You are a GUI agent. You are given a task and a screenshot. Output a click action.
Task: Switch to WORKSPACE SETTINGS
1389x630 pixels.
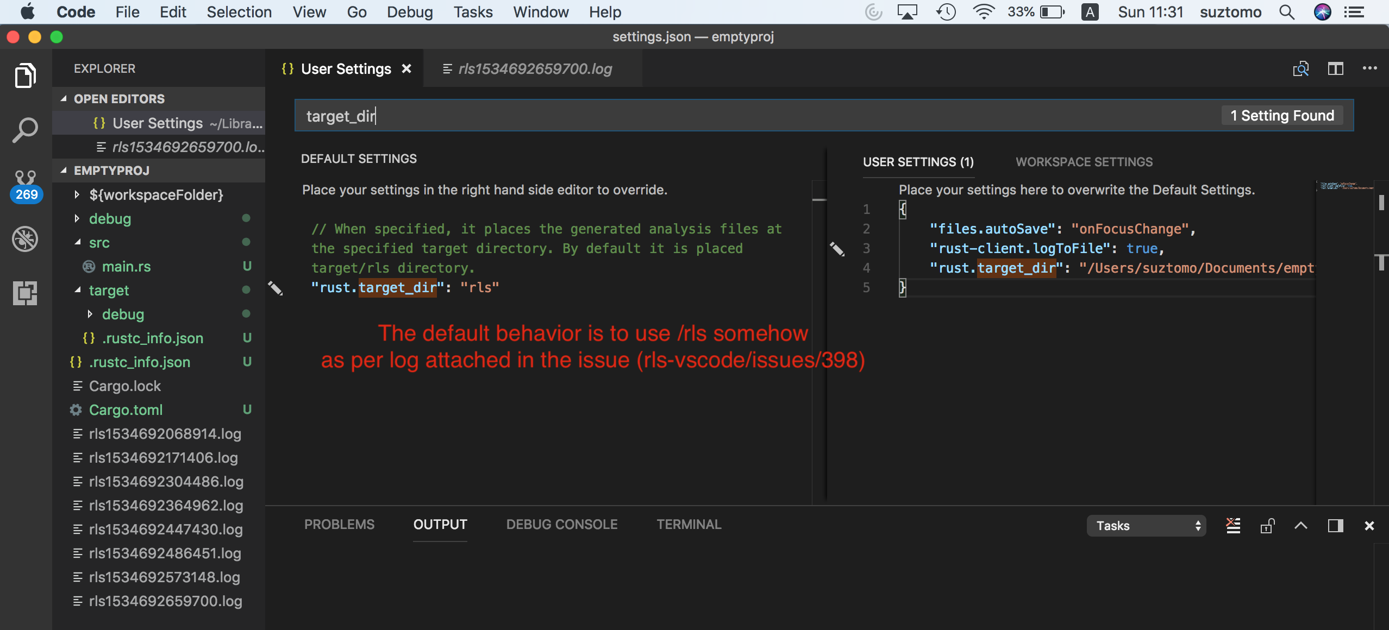click(x=1084, y=162)
